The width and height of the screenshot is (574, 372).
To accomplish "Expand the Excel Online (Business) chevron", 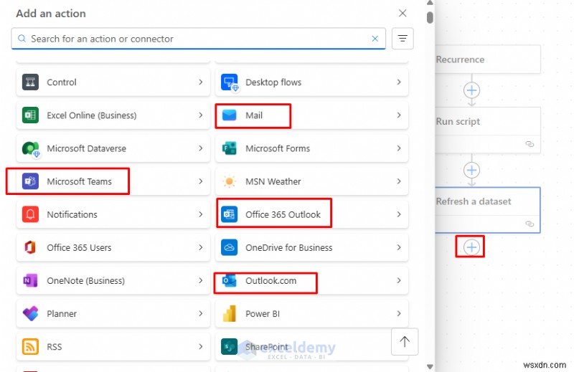I will (201, 115).
